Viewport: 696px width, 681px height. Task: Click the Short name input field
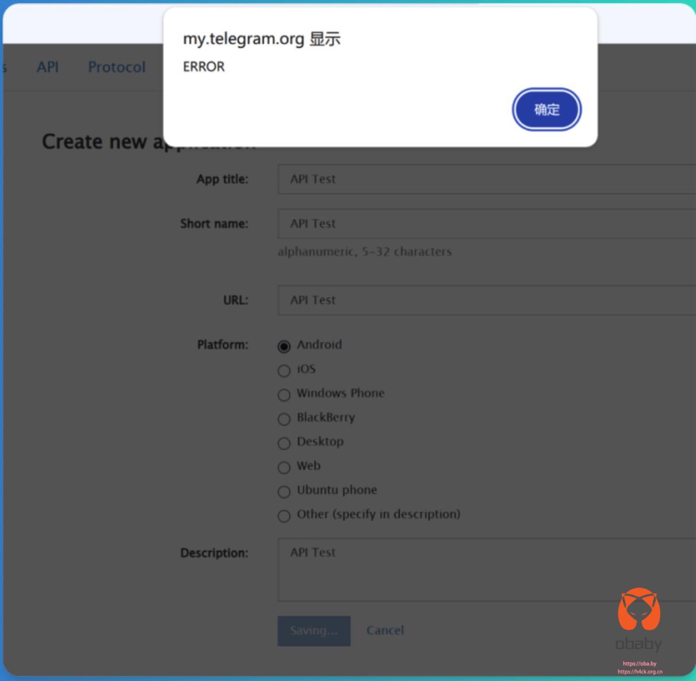click(486, 224)
